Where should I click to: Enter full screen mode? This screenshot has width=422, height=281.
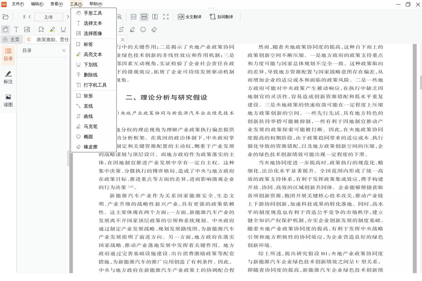[166, 17]
